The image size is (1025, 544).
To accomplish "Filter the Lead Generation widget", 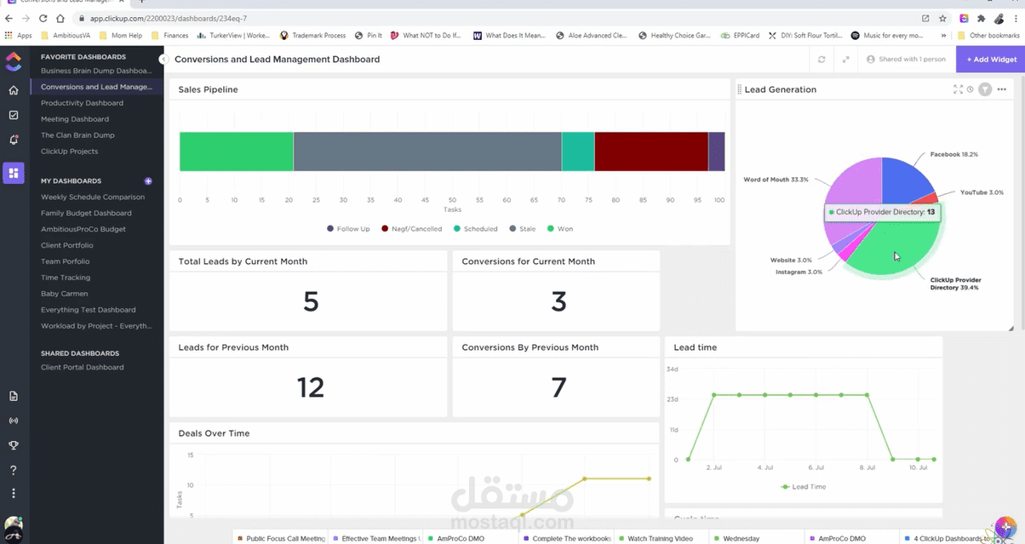I will click(985, 89).
